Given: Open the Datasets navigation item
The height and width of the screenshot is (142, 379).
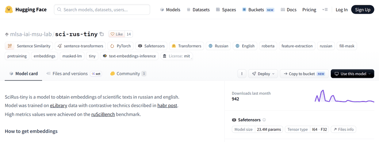Looking at the screenshot, I should (x=198, y=10).
